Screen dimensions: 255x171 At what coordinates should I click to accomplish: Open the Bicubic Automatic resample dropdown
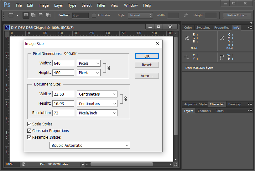pyautogui.click(x=90, y=145)
